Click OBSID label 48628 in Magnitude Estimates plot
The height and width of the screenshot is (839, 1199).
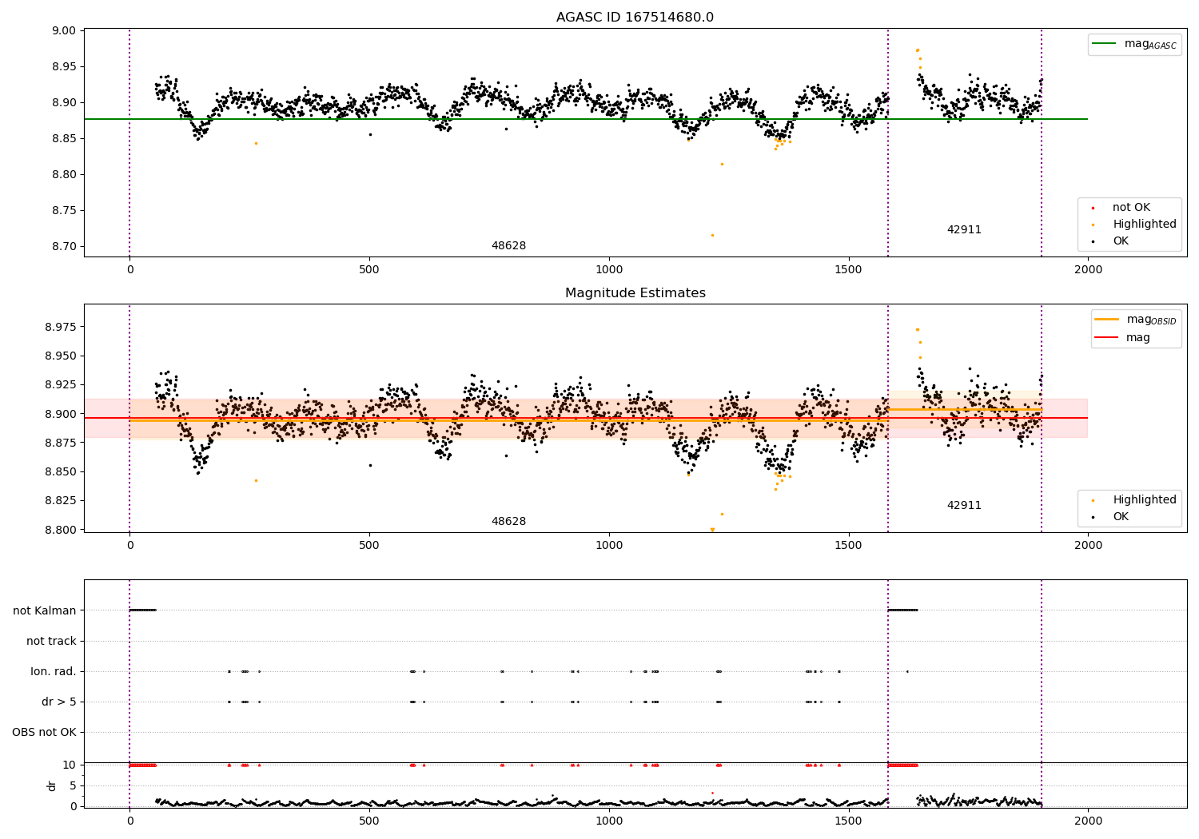pyautogui.click(x=508, y=522)
